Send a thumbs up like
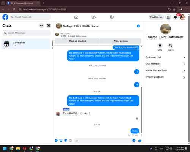 140,141
